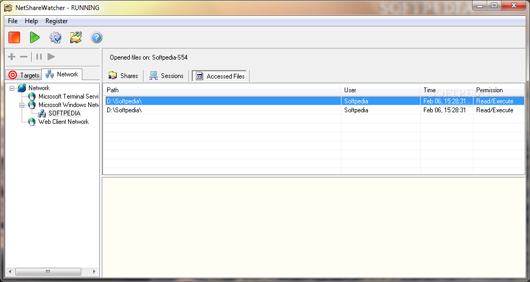Show the Shares tab
This screenshot has width=530, height=282.
tap(124, 76)
